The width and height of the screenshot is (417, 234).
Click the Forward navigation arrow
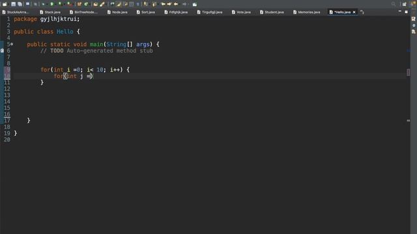tap(184, 4)
